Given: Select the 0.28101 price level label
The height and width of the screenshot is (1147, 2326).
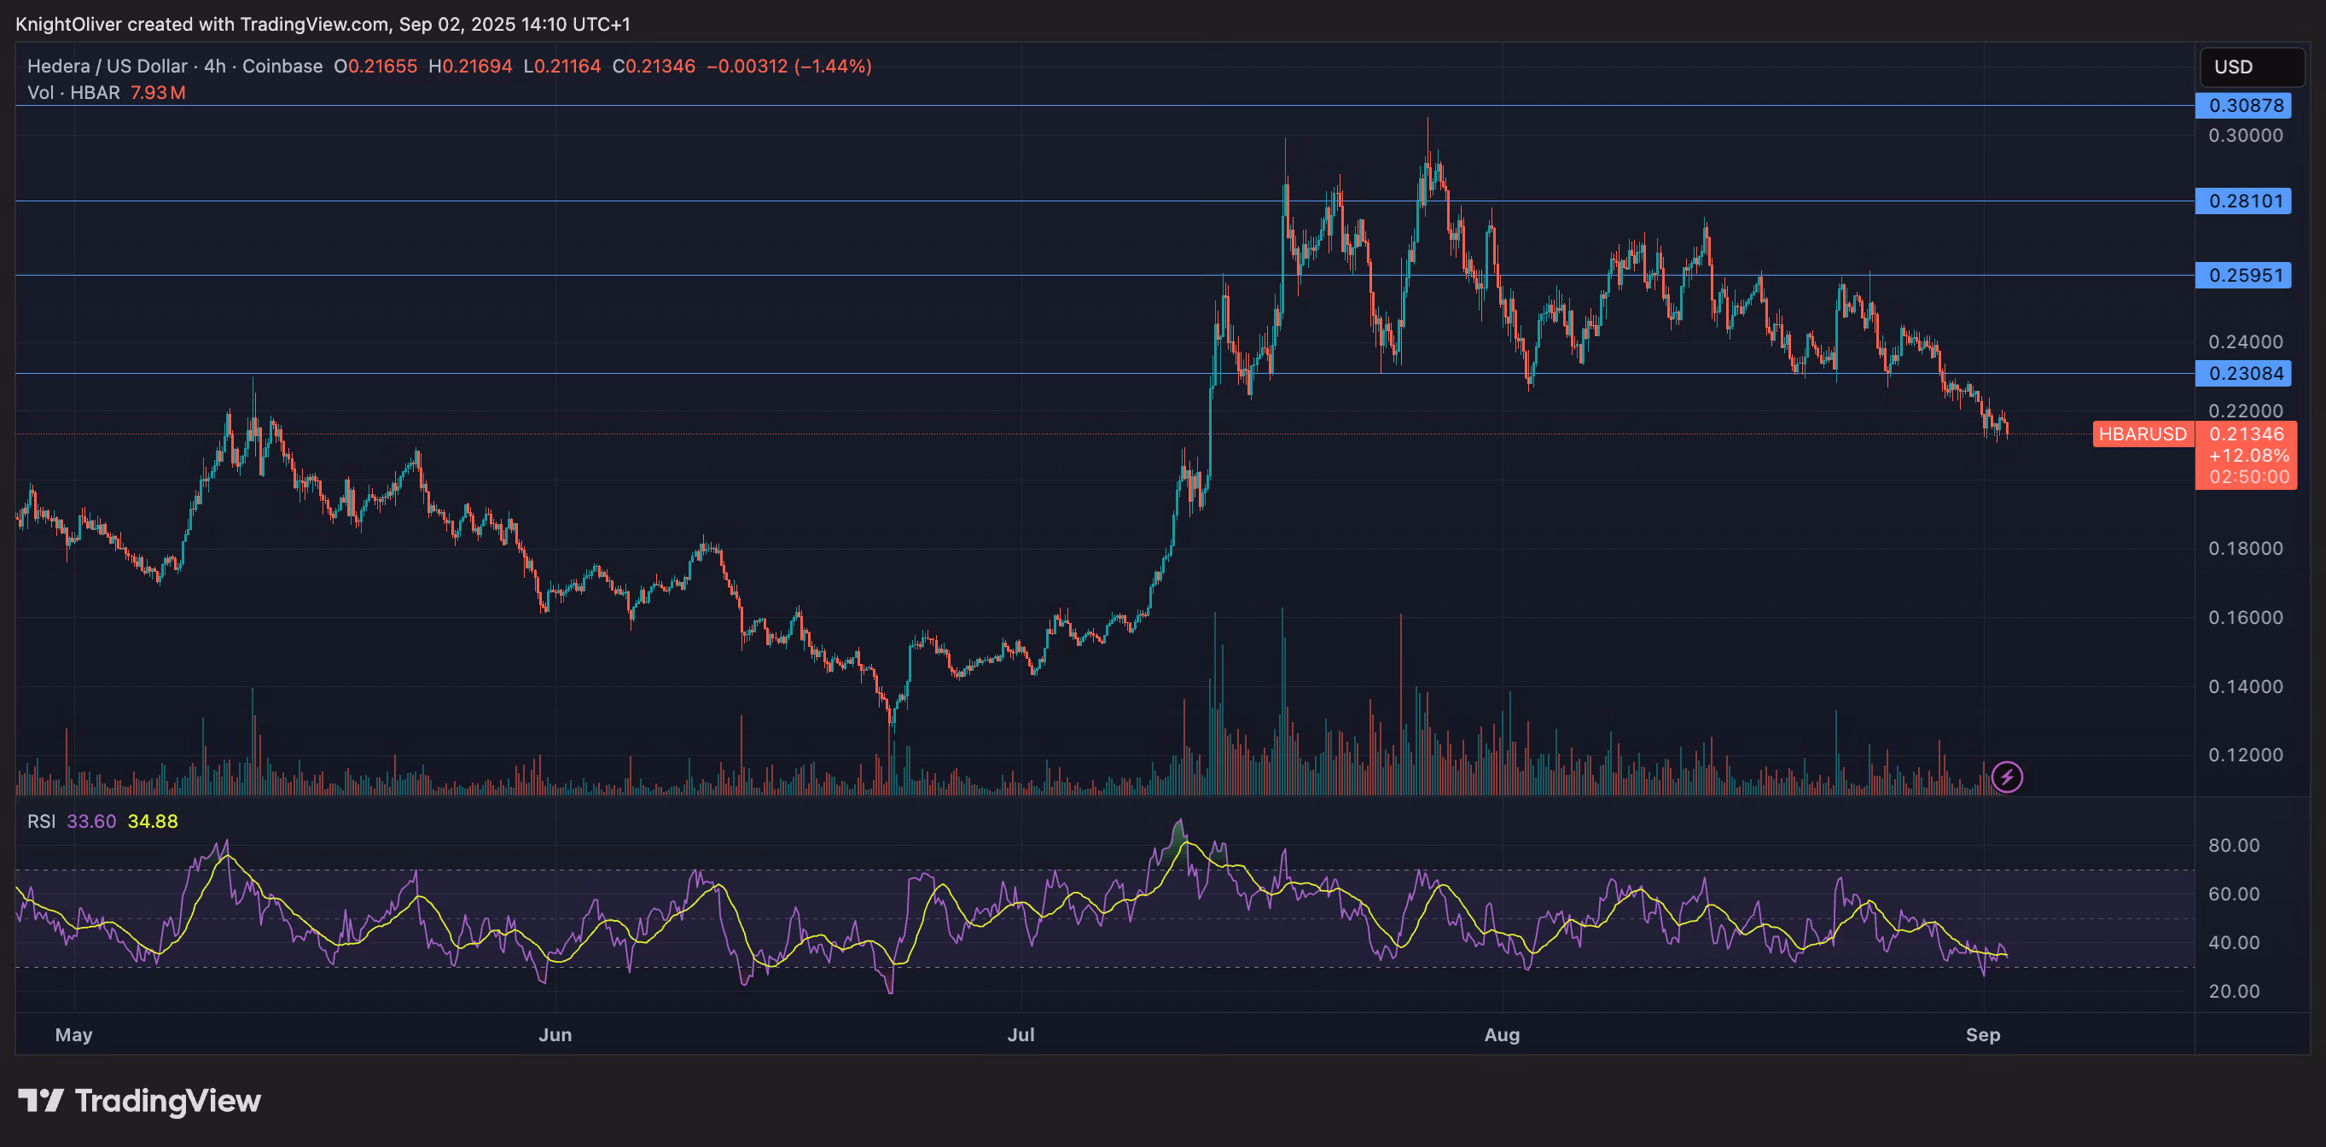Looking at the screenshot, I should 2244,201.
